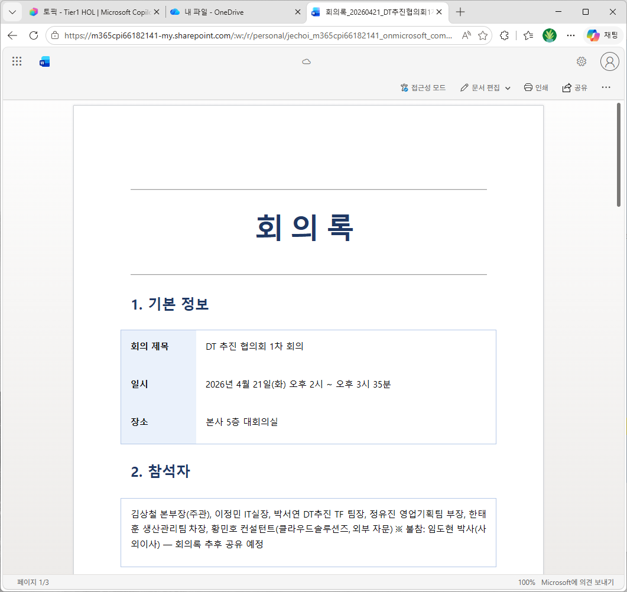Click the 인쇄 print button
Viewport: 627px width, 592px height.
click(x=536, y=87)
